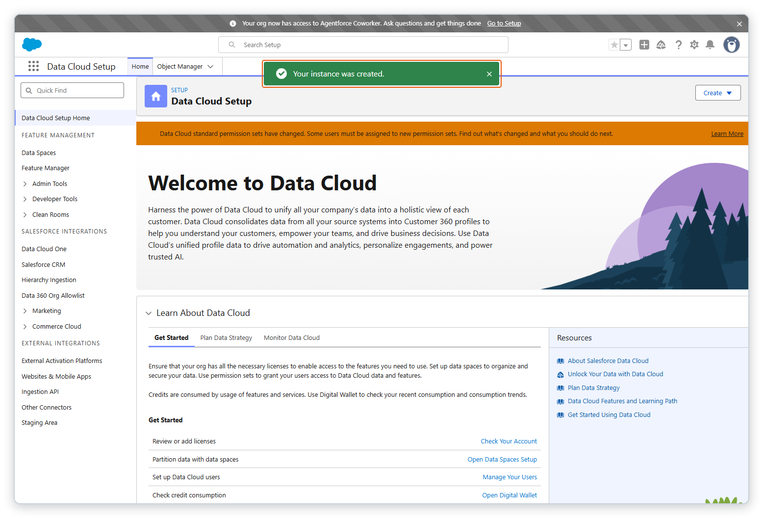
Task: Close the 'Your instance was created' toast
Action: (x=489, y=74)
